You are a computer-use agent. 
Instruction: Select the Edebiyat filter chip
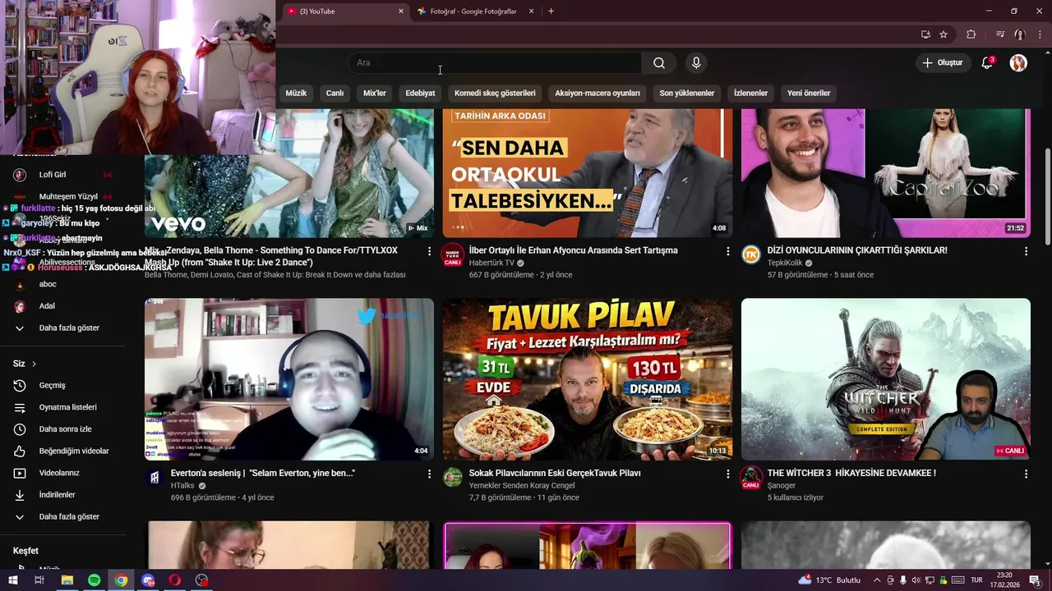click(x=420, y=93)
